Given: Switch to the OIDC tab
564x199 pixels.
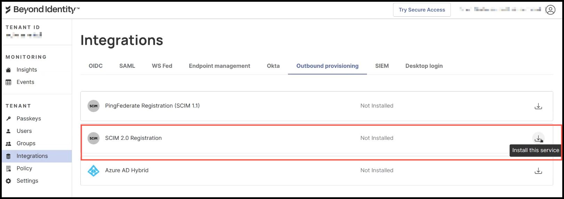Looking at the screenshot, I should pyautogui.click(x=95, y=66).
